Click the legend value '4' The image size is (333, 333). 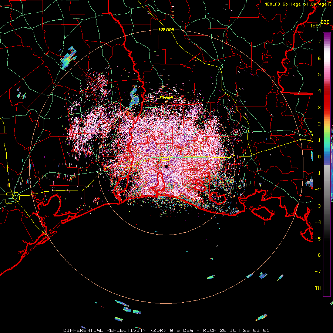319,91
